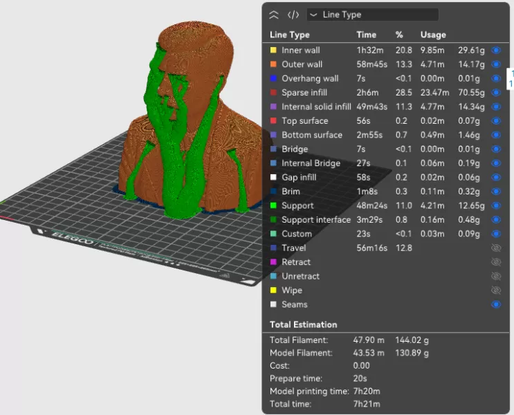Click the Total time value 7h21m

click(367, 404)
